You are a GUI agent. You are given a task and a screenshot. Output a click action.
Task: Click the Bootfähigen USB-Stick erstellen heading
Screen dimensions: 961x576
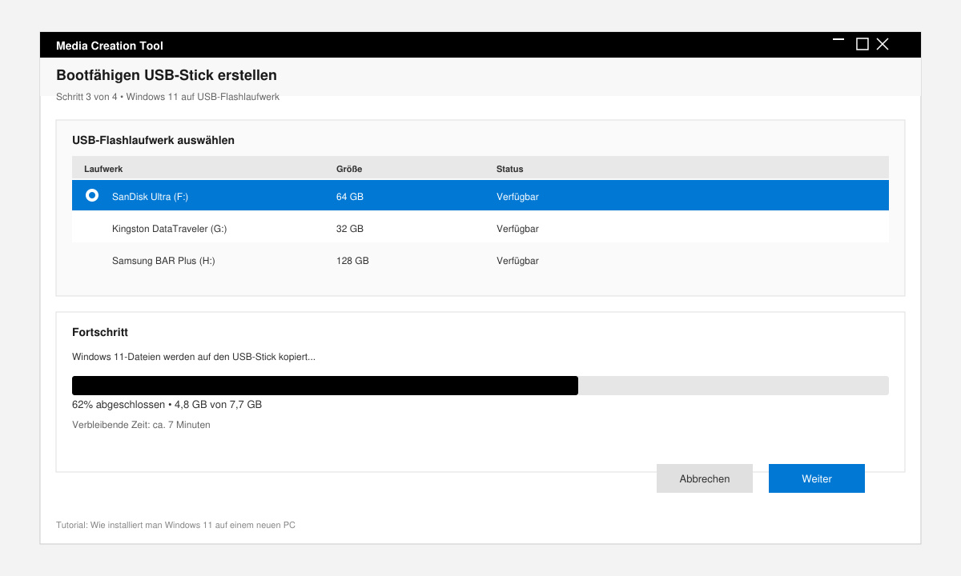[x=167, y=75]
